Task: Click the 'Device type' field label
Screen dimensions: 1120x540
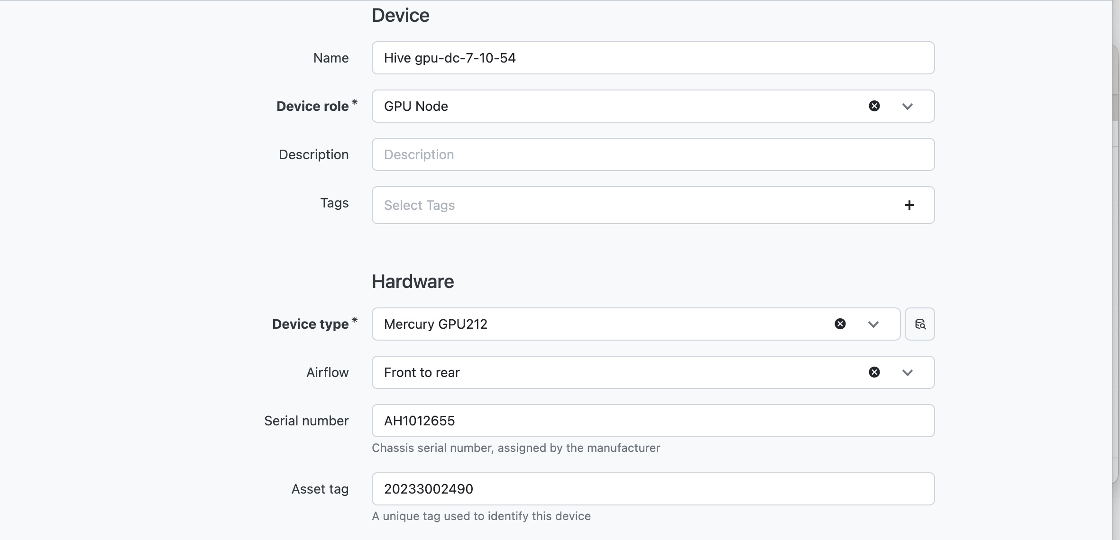Action: coord(310,324)
